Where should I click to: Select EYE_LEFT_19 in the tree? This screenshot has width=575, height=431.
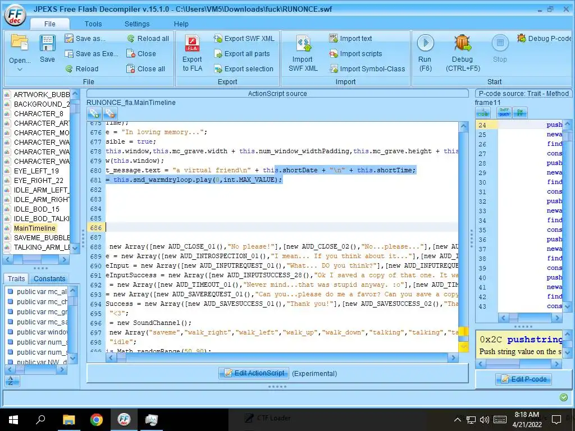(x=36, y=171)
